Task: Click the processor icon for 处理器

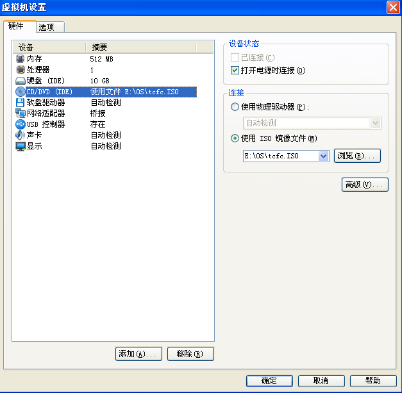Action: point(21,69)
